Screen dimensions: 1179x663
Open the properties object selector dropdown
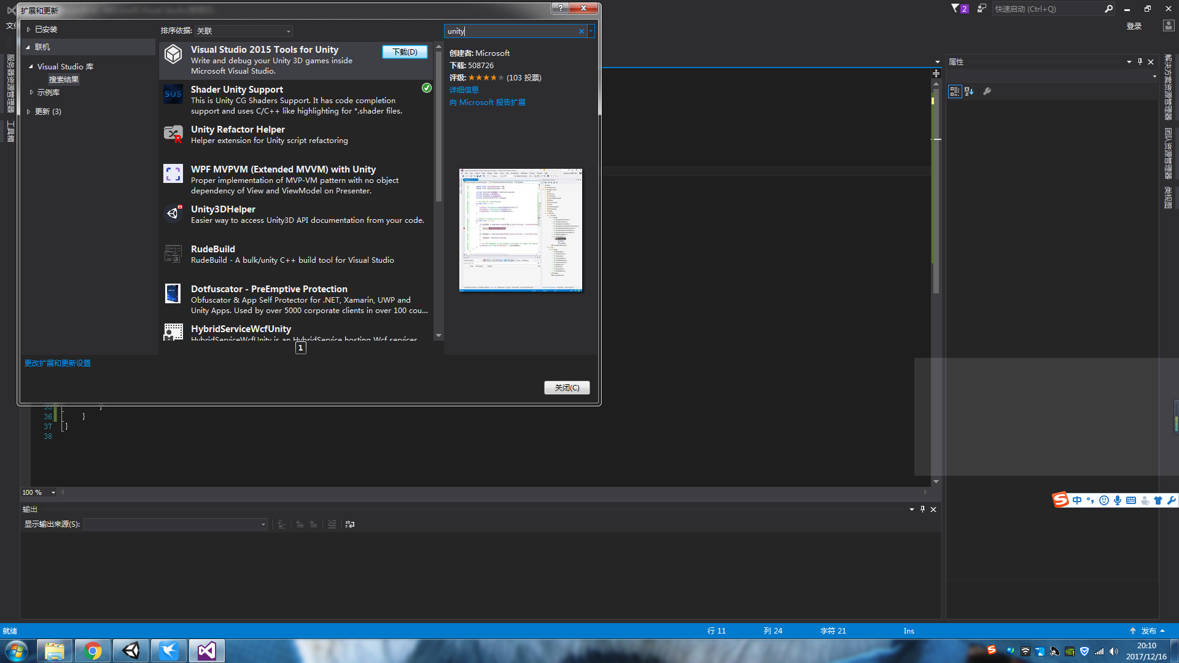(1154, 77)
